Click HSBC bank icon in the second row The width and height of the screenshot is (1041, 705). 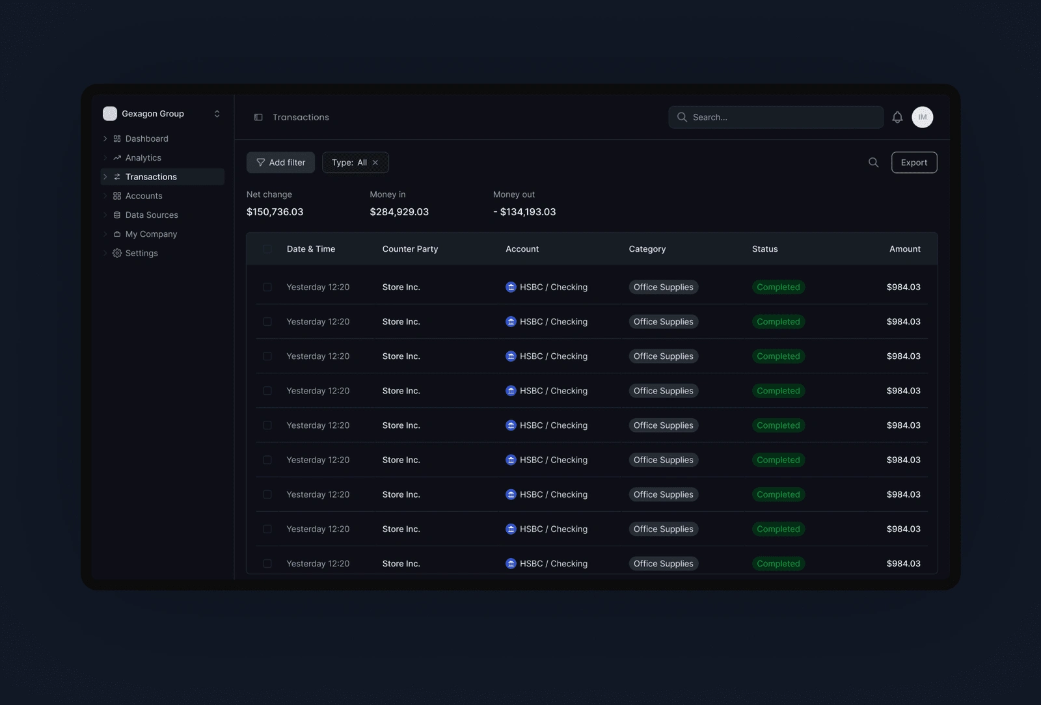click(511, 321)
